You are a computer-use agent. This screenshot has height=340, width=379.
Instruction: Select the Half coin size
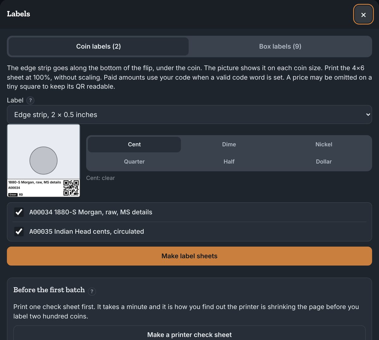pos(229,162)
